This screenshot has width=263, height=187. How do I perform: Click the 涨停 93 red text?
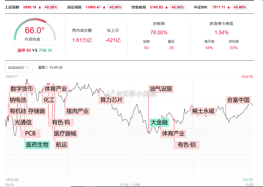[x=24, y=50]
